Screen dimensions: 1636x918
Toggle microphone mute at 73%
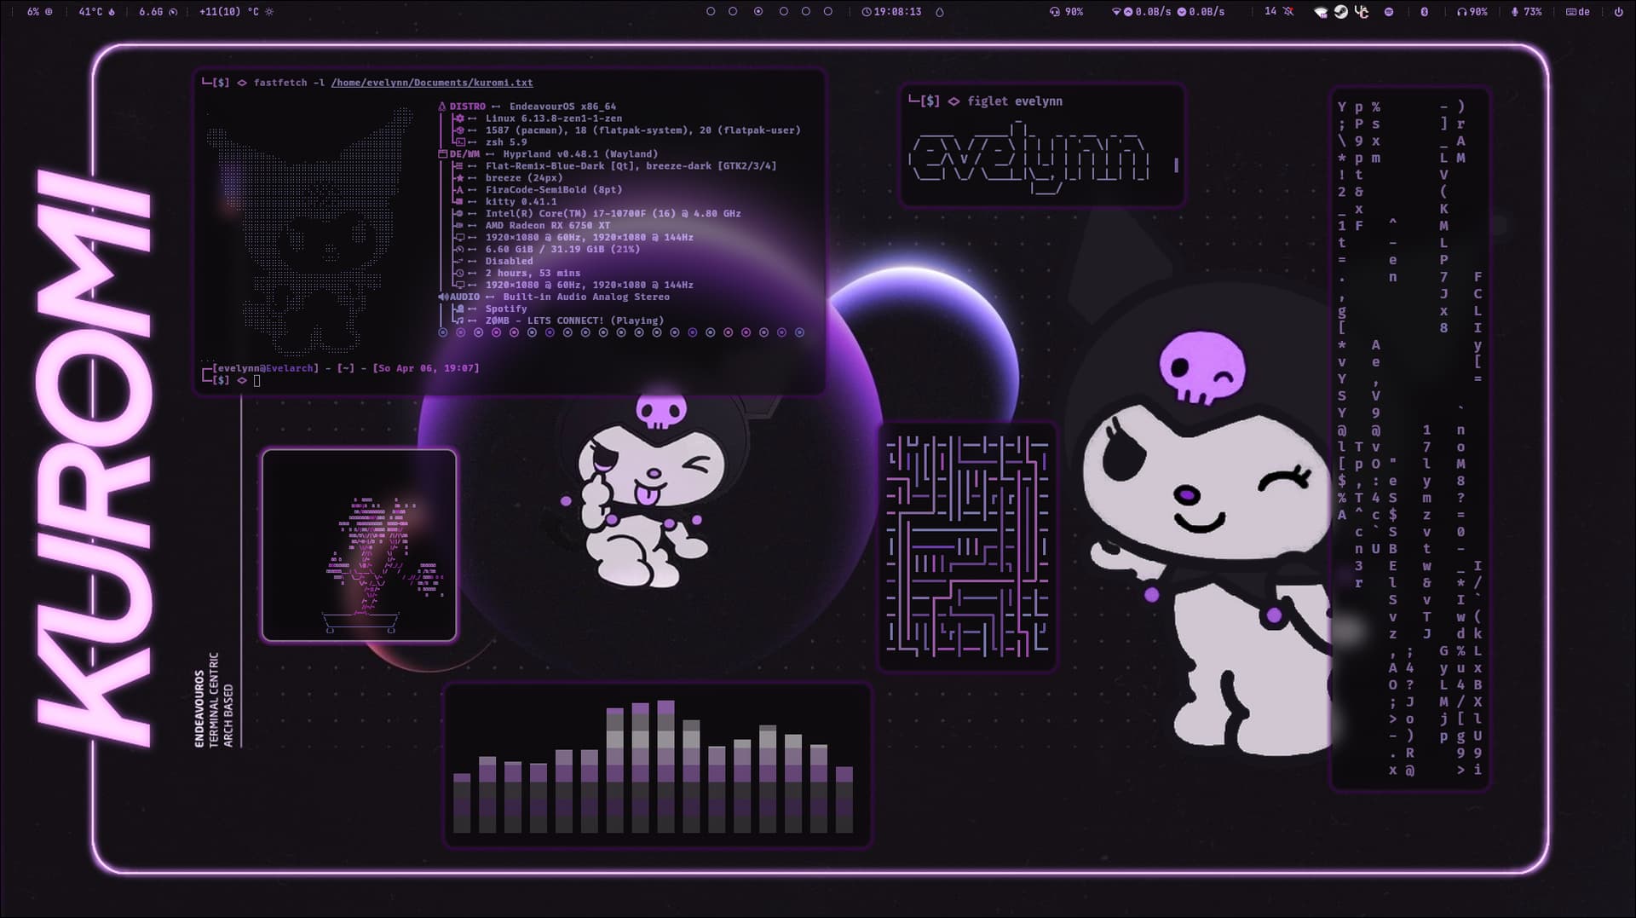pos(1526,12)
